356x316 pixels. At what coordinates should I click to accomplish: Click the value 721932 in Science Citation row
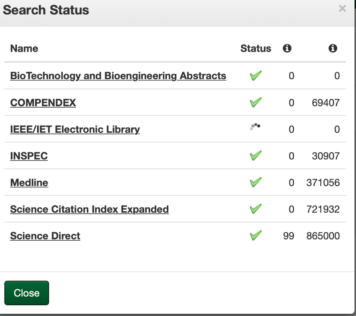click(323, 209)
